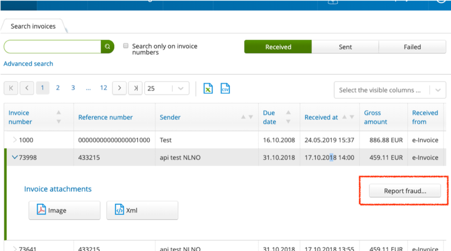Open the page size 25 dropdown
The image size is (451, 251).
point(167,88)
